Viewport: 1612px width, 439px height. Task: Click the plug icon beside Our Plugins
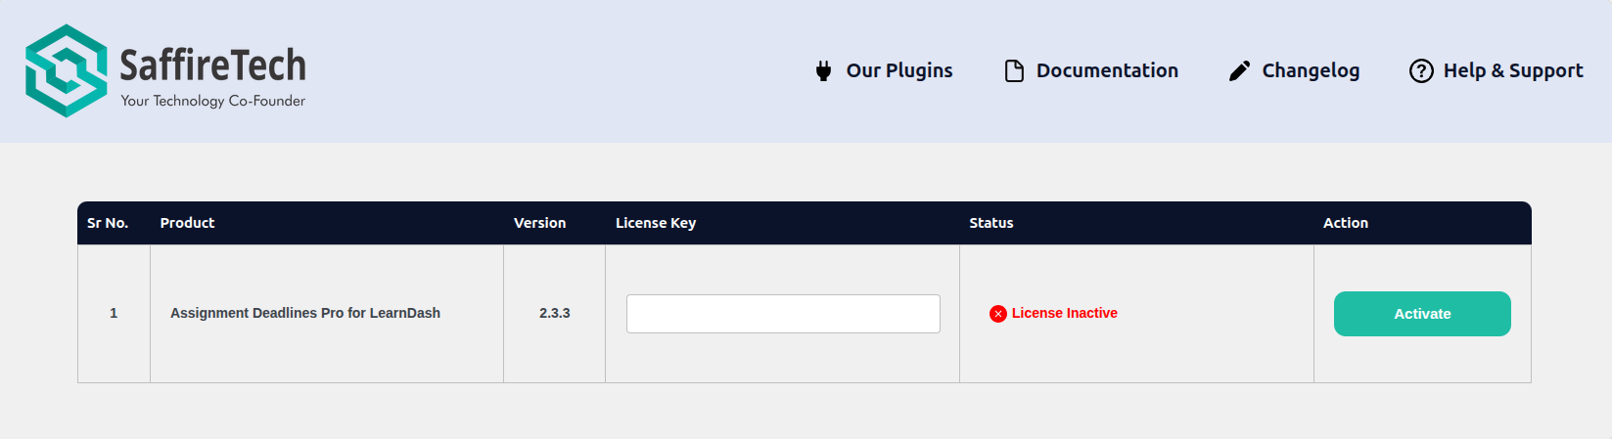pyautogui.click(x=824, y=70)
